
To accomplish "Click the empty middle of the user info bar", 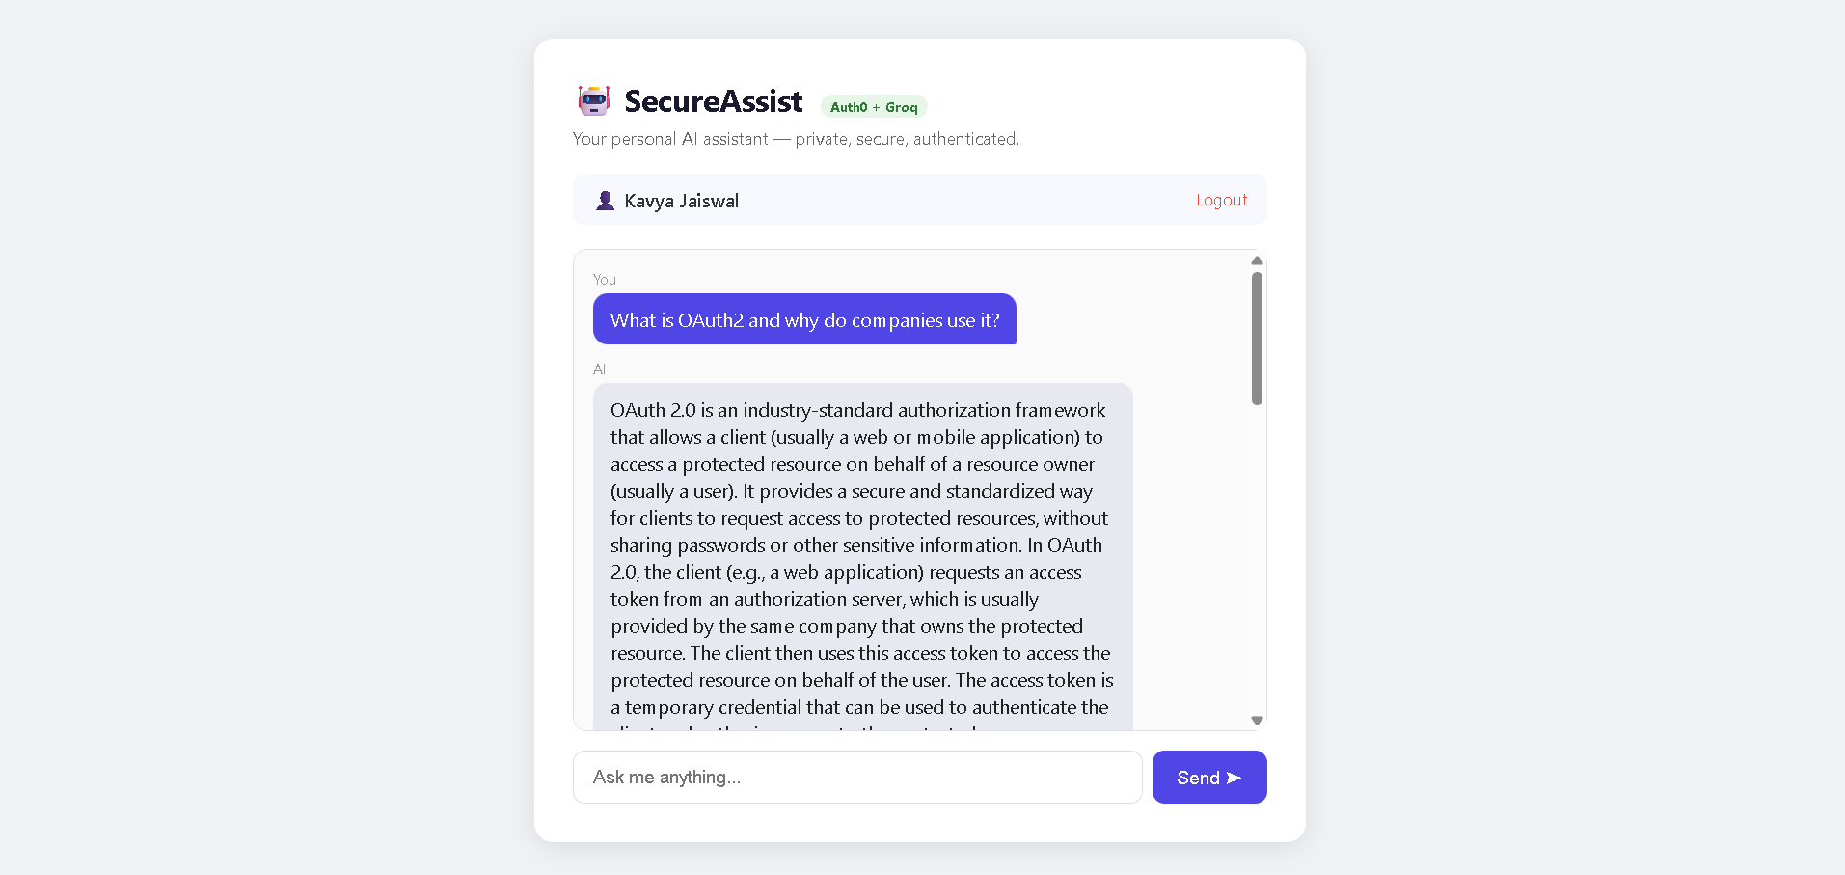I will [x=964, y=200].
